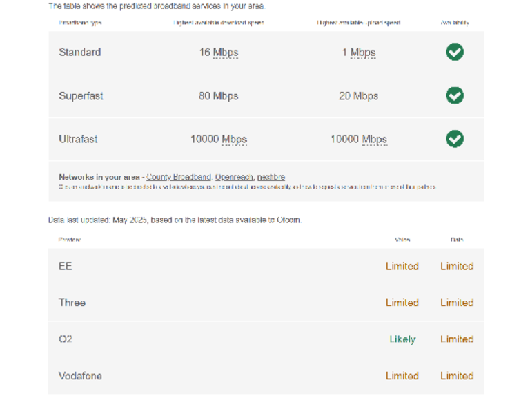The image size is (530, 398).
Task: Click the Superfast broadband availability checkmark
Action: tap(454, 95)
